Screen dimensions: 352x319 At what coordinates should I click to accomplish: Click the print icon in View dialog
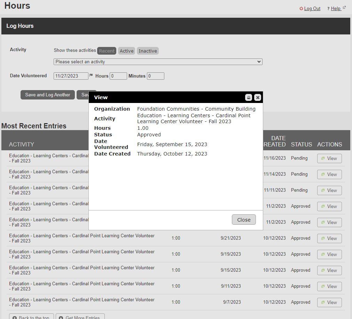249,97
